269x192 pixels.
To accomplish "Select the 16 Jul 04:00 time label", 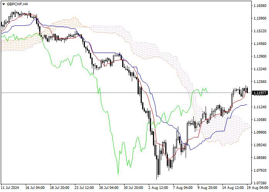I will (35, 188).
